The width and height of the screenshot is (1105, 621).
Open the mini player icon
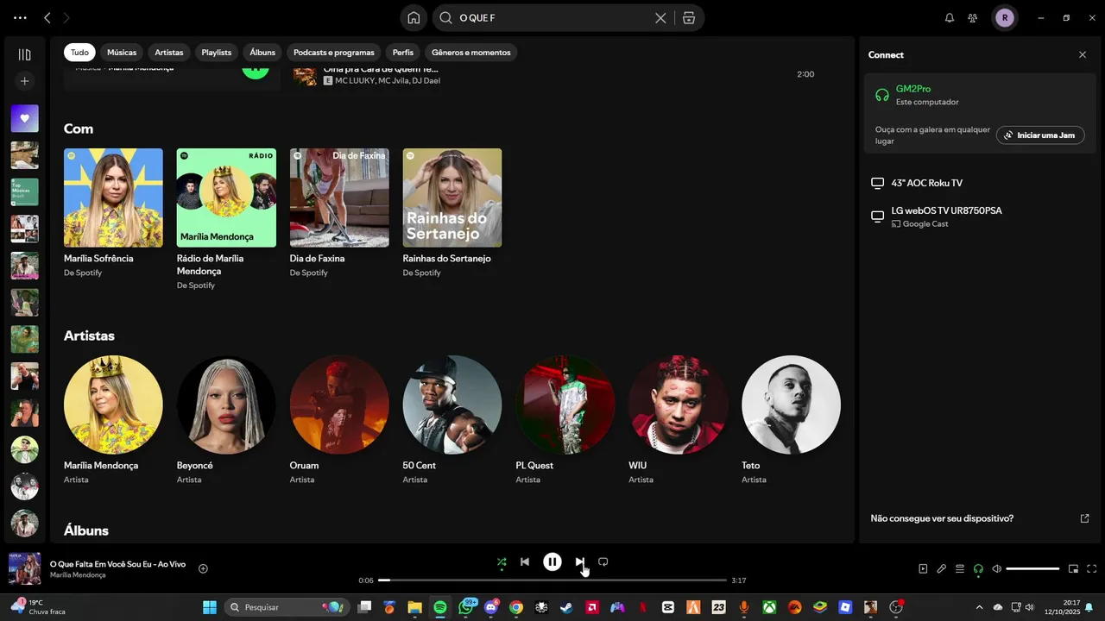(x=1073, y=569)
